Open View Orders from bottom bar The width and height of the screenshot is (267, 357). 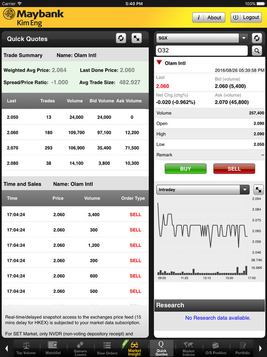[107, 348]
